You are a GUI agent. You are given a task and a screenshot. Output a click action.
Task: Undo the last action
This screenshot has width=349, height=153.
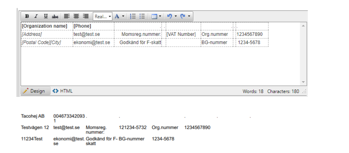pyautogui.click(x=170, y=16)
